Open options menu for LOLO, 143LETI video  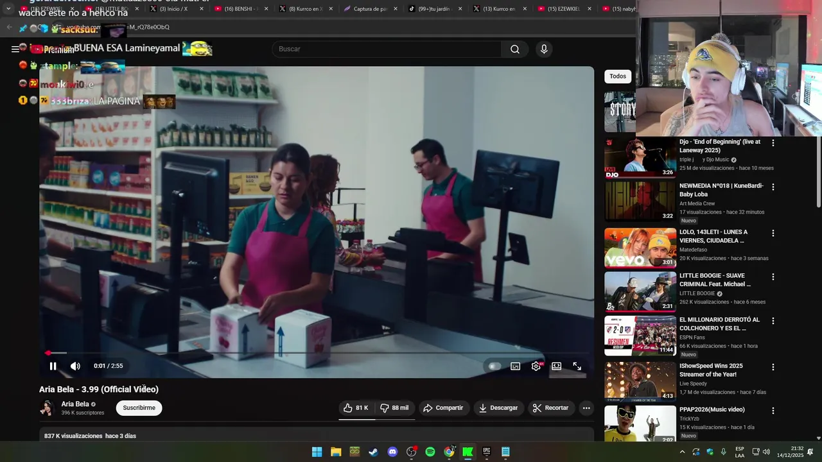pyautogui.click(x=773, y=234)
